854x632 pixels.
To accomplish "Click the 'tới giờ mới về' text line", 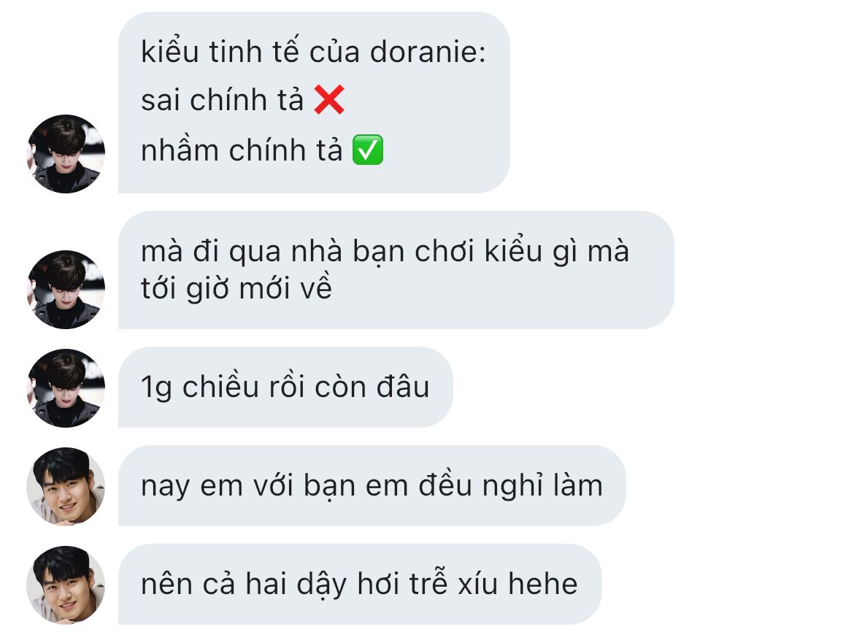I will [236, 288].
